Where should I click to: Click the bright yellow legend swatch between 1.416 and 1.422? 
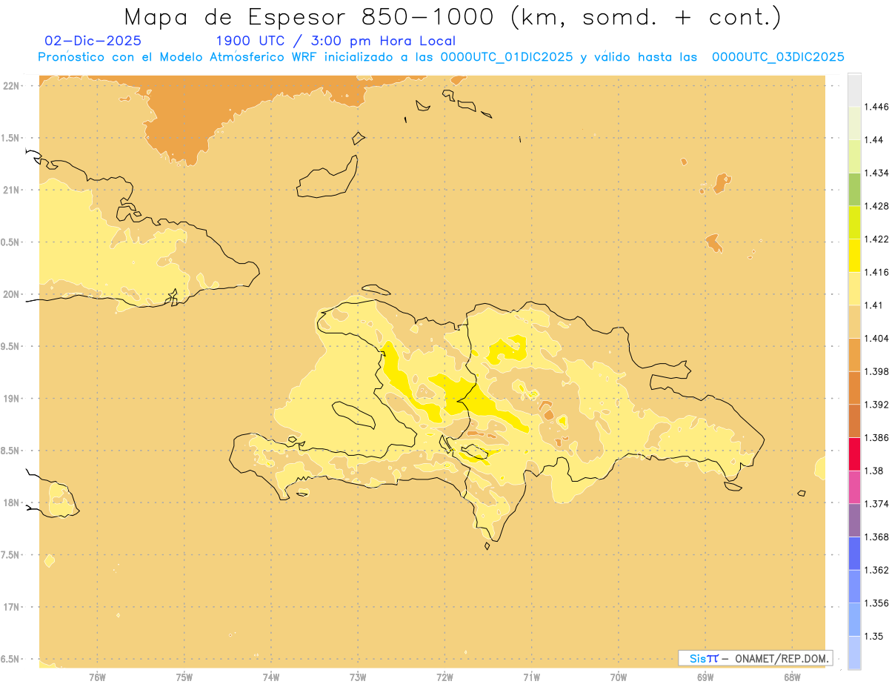coord(854,255)
